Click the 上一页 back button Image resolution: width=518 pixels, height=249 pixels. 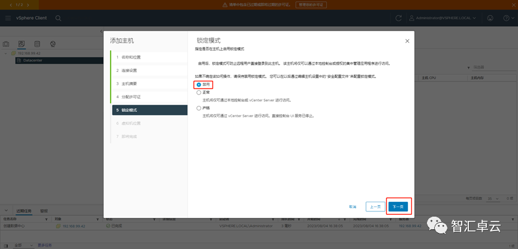[x=375, y=207]
